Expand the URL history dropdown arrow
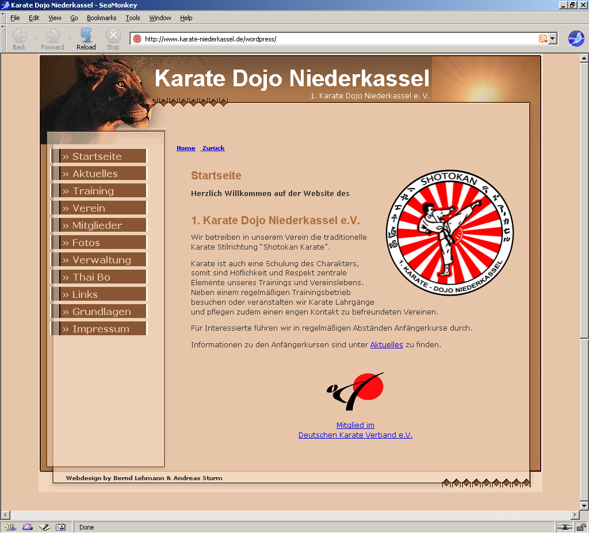The height and width of the screenshot is (533, 589). [x=553, y=39]
